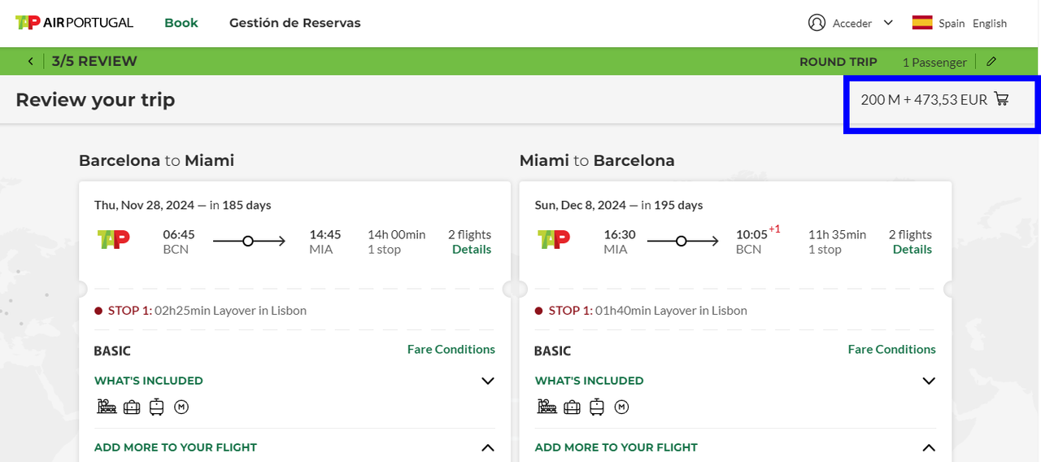
Task: Click the 200 M + 473,53 EUR total
Action: 924,99
